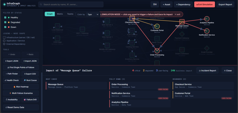The height and width of the screenshot is (113, 238).
Task: Click the Import JSON button
Action: 30,61
